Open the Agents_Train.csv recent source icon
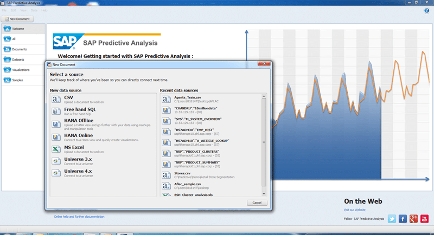Image resolution: width=434 pixels, height=235 pixels. pyautogui.click(x=166, y=100)
